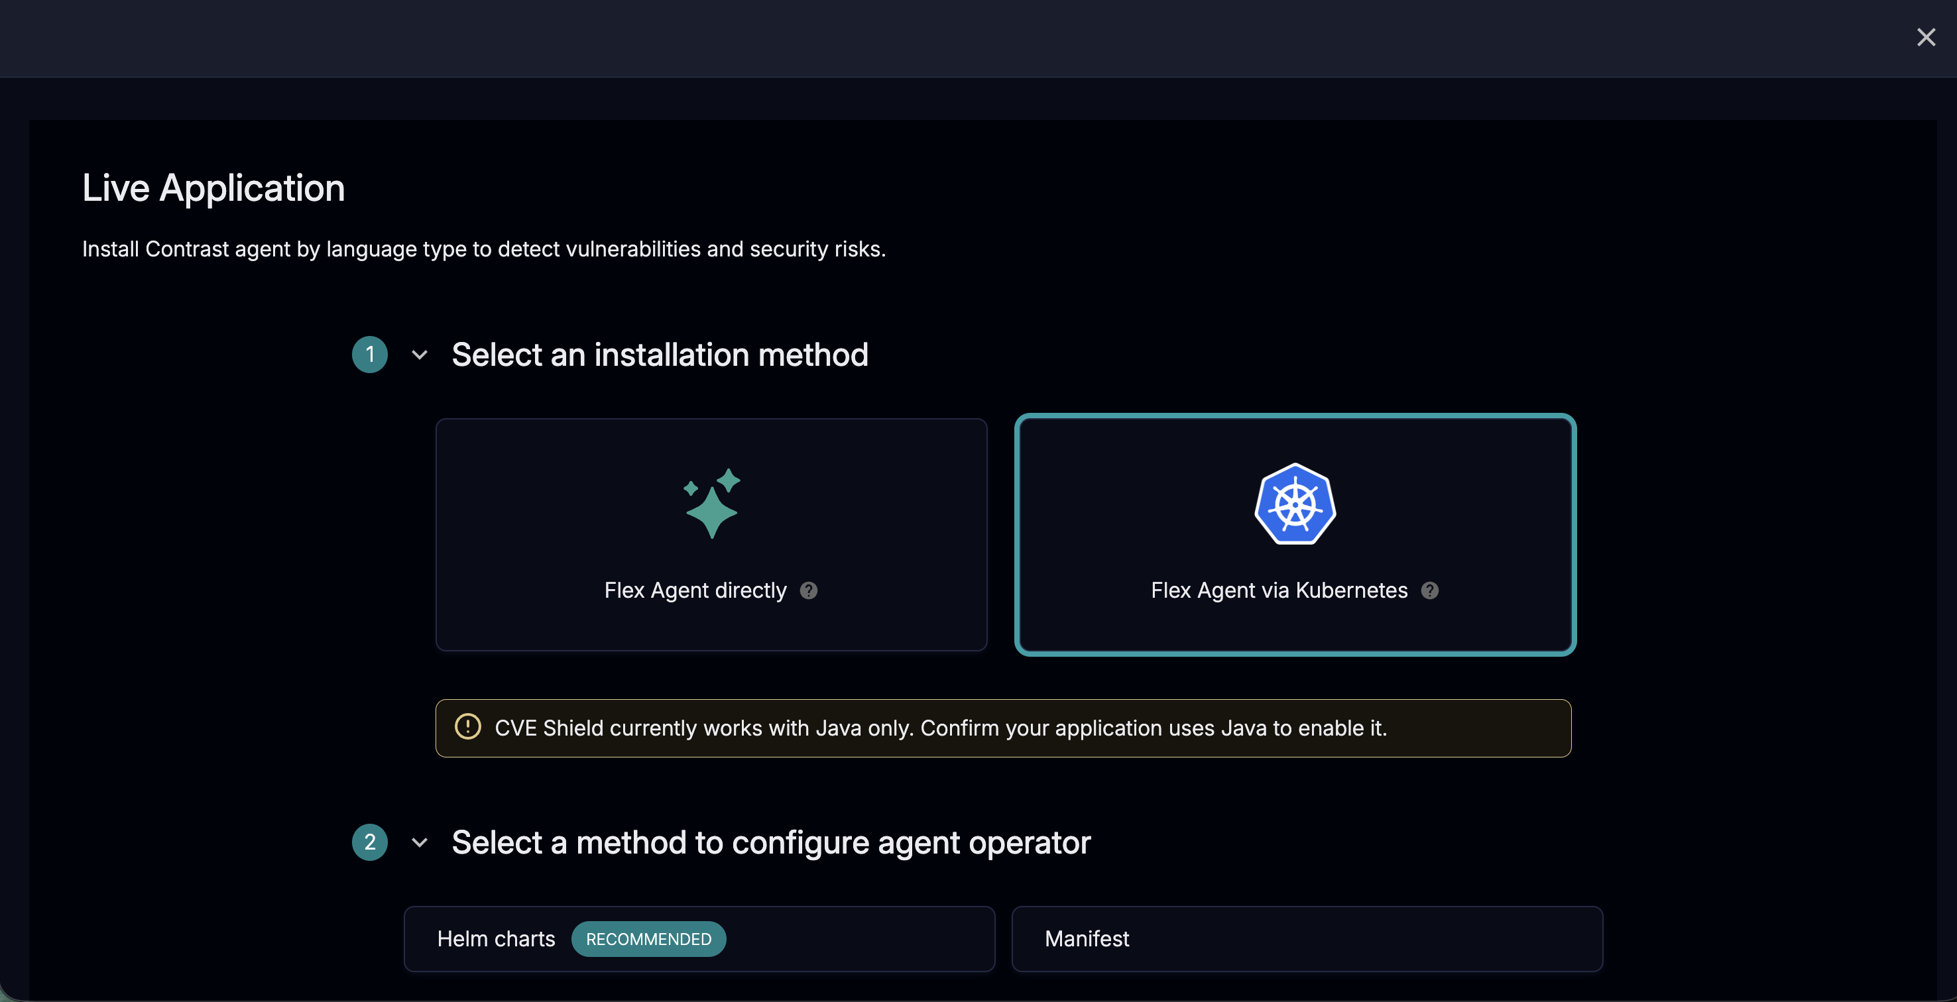Click the Install Contrast agent description text
Screen dimensions: 1957x1002
pyautogui.click(x=484, y=249)
